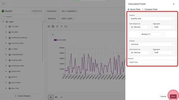Screen dimensions: 179x100
Task: Expand the gridiumtest table
Action: tap(6, 71)
